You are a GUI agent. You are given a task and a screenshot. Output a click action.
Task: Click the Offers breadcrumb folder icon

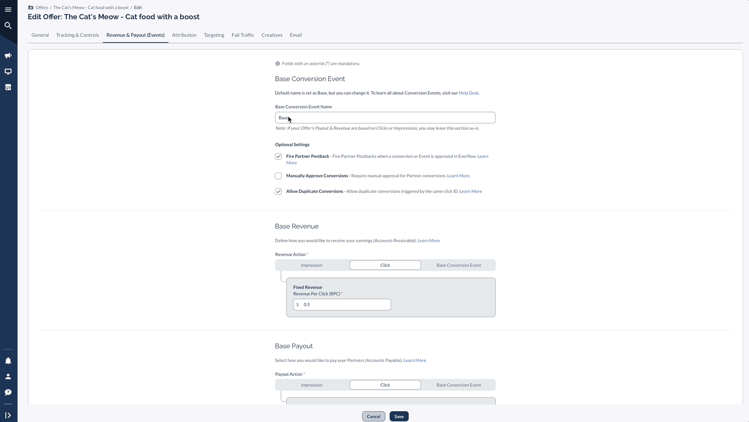[x=31, y=7]
